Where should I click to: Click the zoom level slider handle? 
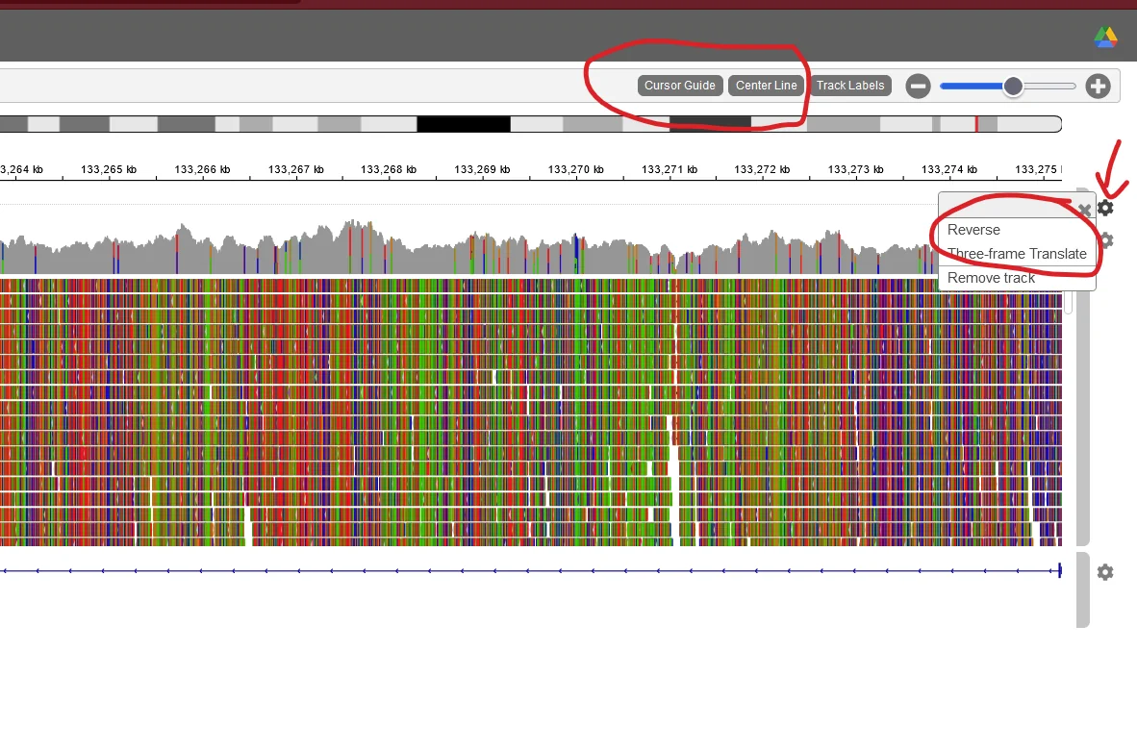click(1013, 87)
